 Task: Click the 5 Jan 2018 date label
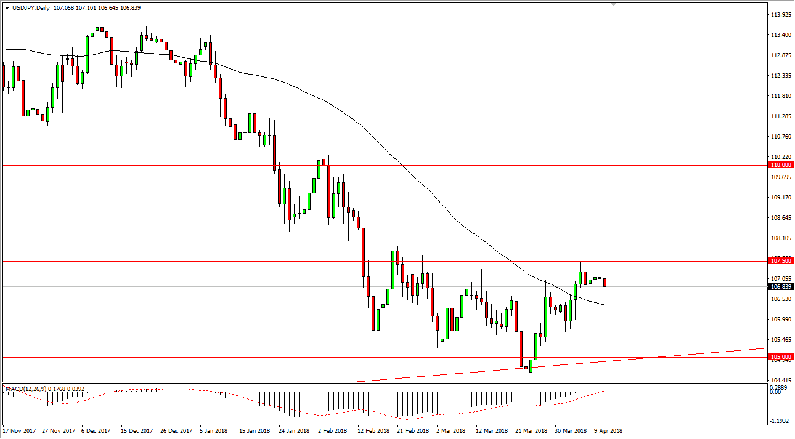coord(213,431)
